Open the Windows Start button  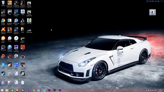[2, 90]
